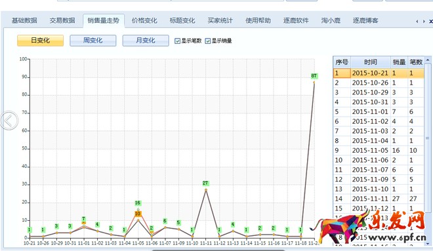Select the 2015-11-04 table row
Screen dimensions: 433x251
(379, 141)
